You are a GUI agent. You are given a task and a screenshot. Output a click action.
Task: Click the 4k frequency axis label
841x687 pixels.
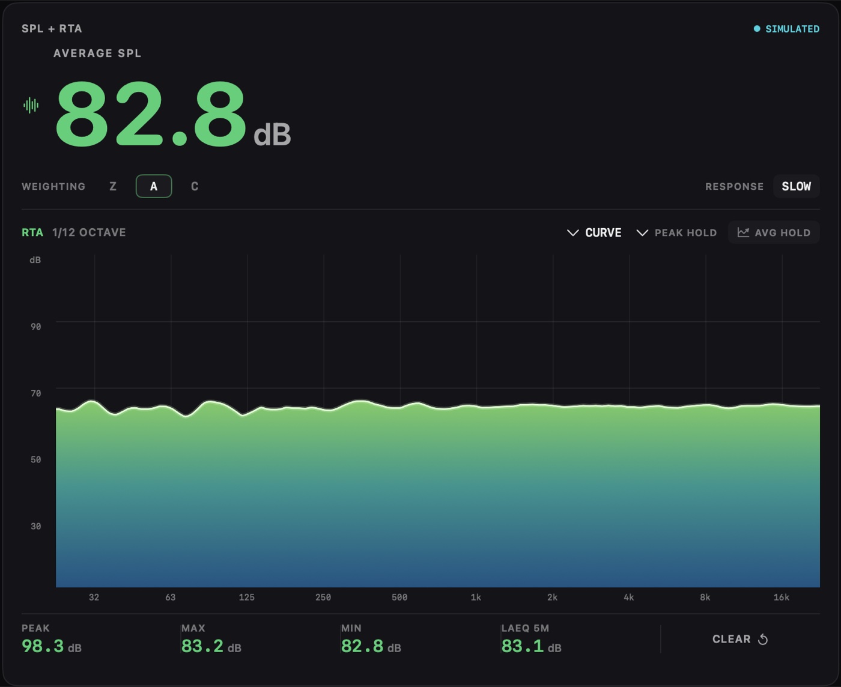(628, 598)
